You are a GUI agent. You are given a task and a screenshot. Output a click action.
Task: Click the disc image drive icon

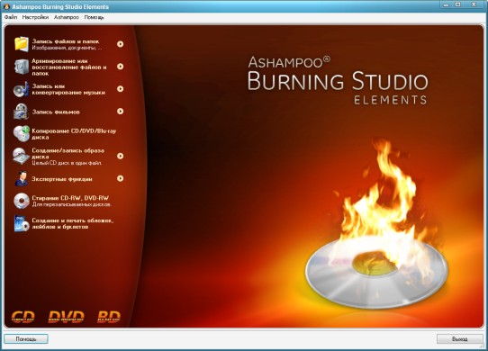(x=22, y=156)
